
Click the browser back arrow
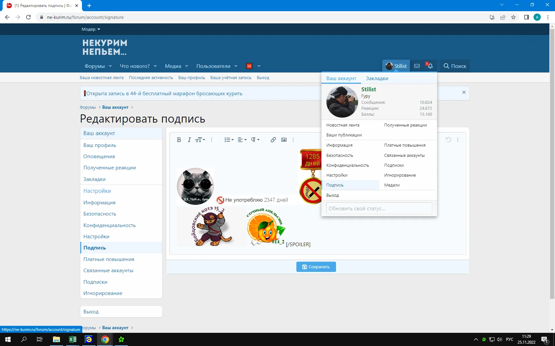click(7, 17)
